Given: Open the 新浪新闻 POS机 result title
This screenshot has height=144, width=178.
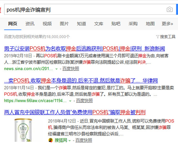Looking at the screenshot, I should 84,49.
